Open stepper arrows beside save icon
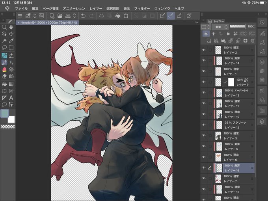Screen dimensions: 268x201 (74, 16)
